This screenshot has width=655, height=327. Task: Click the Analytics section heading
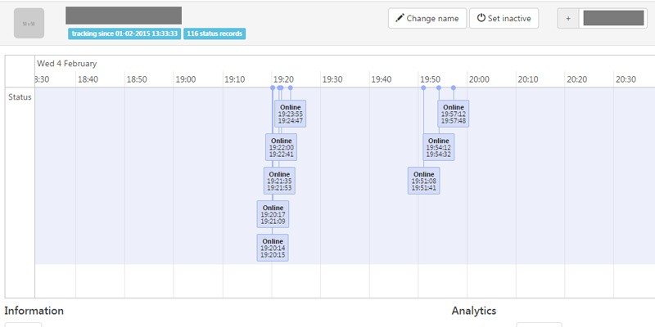473,311
